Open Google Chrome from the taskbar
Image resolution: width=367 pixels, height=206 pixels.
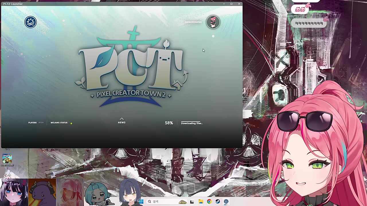click(209, 202)
